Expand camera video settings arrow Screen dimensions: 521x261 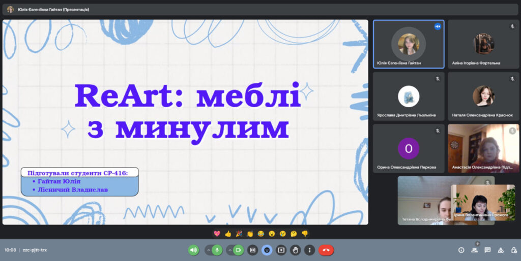[229, 250]
